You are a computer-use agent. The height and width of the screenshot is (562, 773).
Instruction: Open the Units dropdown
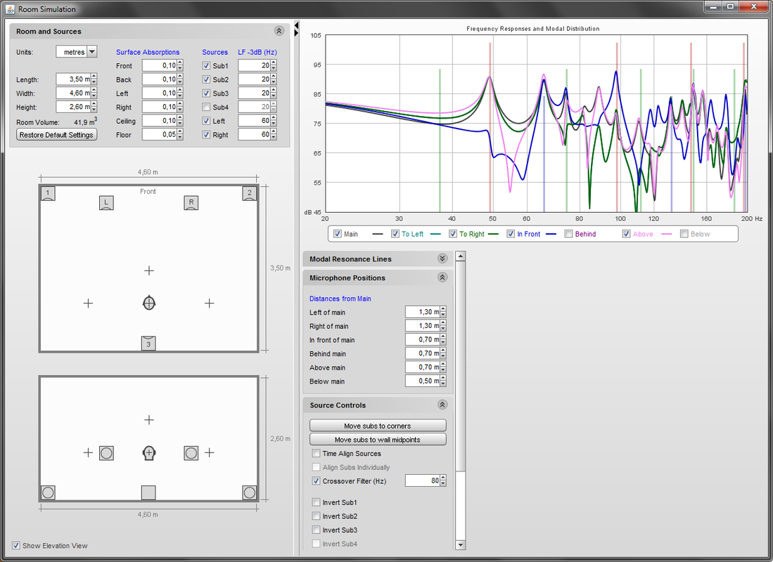[92, 52]
